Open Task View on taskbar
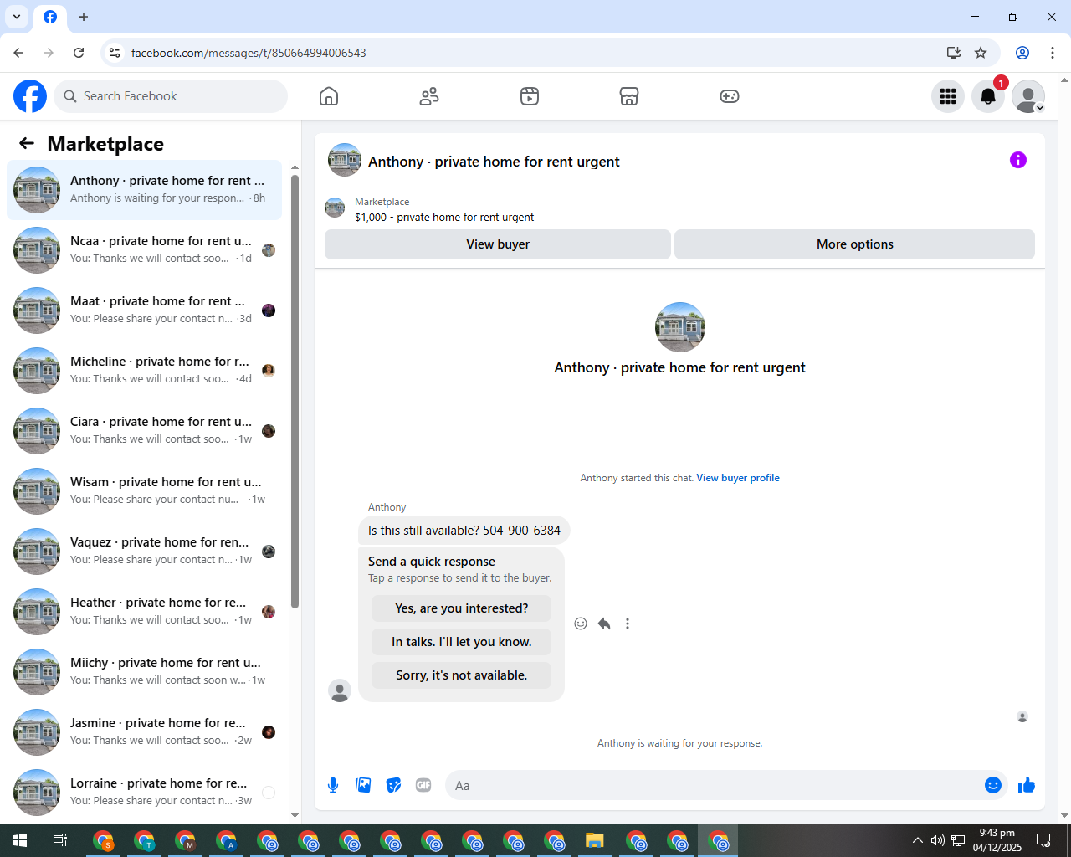This screenshot has width=1071, height=857. 60,840
